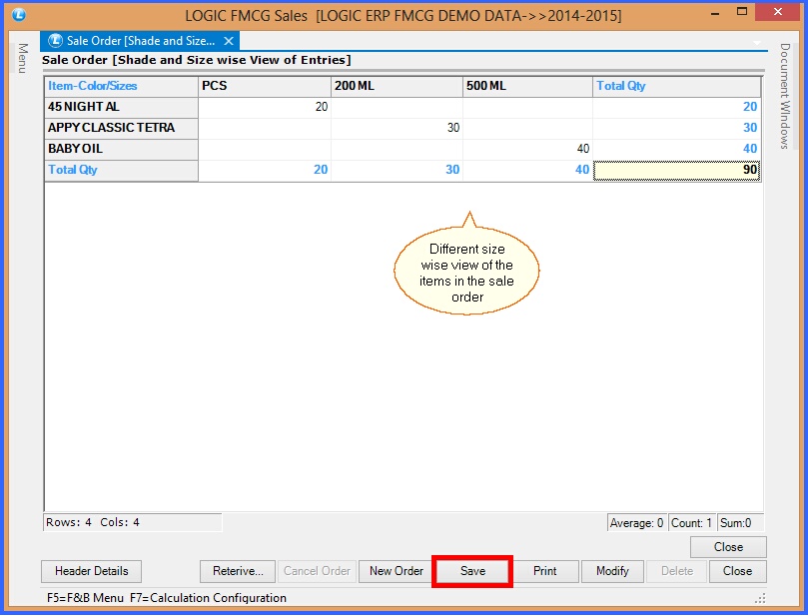Click the F5=F&B Menu status text
The width and height of the screenshot is (808, 616).
85,598
